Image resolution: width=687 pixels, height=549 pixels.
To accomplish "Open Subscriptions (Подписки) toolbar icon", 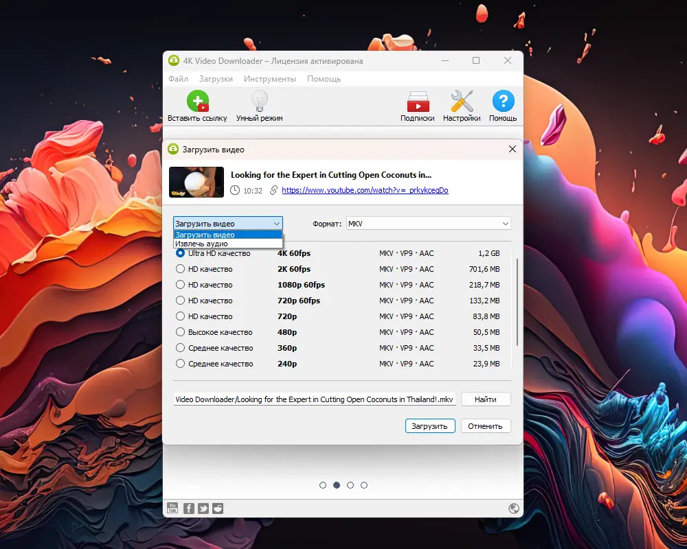I will tap(418, 102).
